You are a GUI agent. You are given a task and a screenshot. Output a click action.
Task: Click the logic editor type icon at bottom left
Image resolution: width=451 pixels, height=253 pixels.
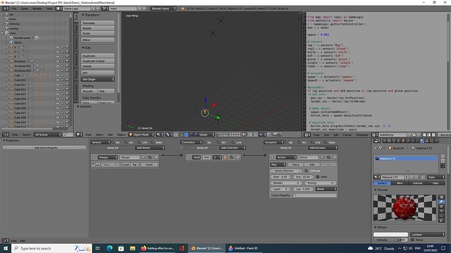click(x=5, y=241)
